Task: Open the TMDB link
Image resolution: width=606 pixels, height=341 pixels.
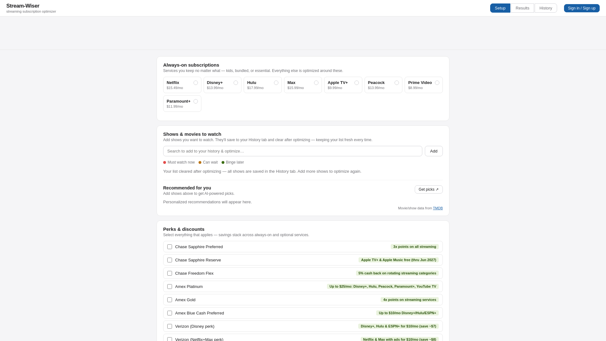Action: pyautogui.click(x=438, y=208)
